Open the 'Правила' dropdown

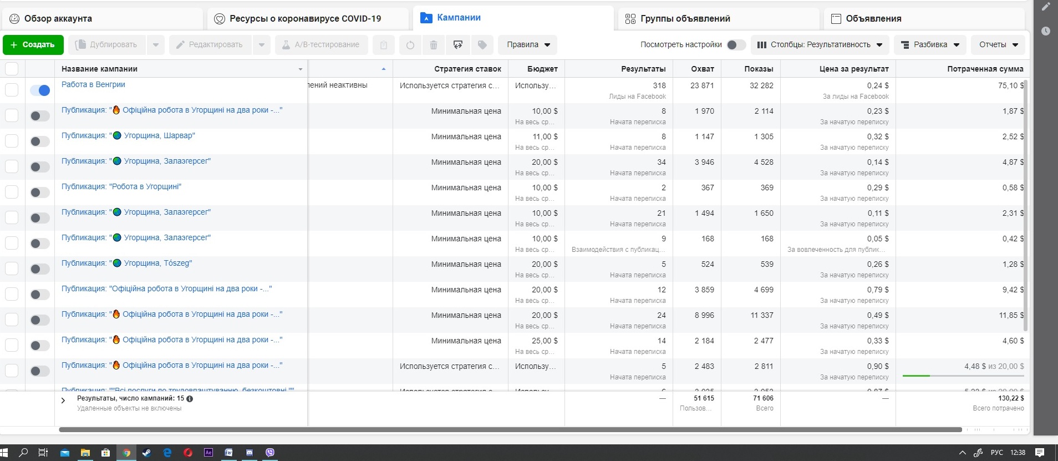[528, 45]
